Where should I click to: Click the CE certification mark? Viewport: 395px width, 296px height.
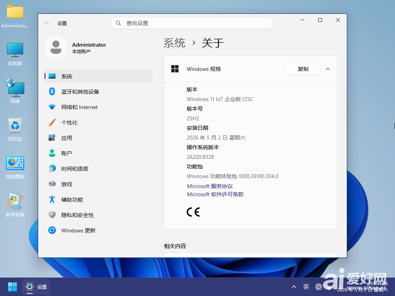point(193,212)
